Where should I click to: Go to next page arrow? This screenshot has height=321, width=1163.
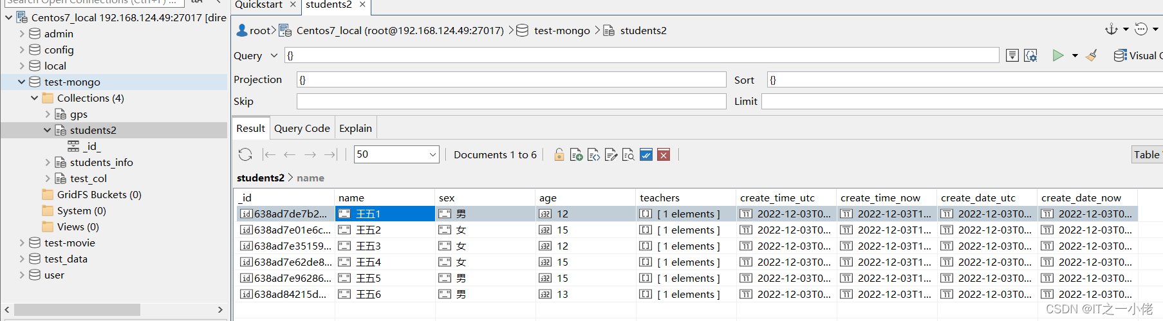[x=310, y=154]
